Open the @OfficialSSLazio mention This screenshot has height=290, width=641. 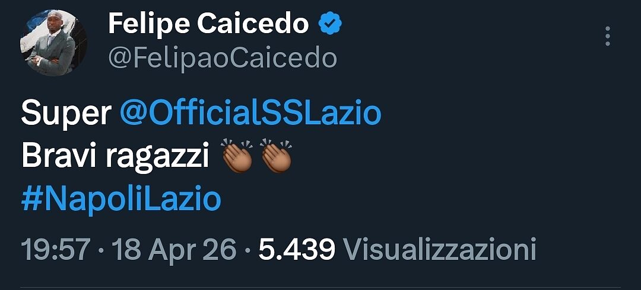pyautogui.click(x=250, y=113)
